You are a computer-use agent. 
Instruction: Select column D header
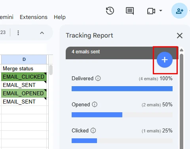tap(24, 59)
